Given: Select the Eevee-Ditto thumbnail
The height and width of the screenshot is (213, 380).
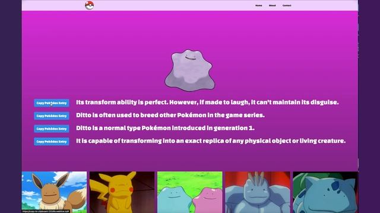Looking at the screenshot, I should (x=54, y=192).
